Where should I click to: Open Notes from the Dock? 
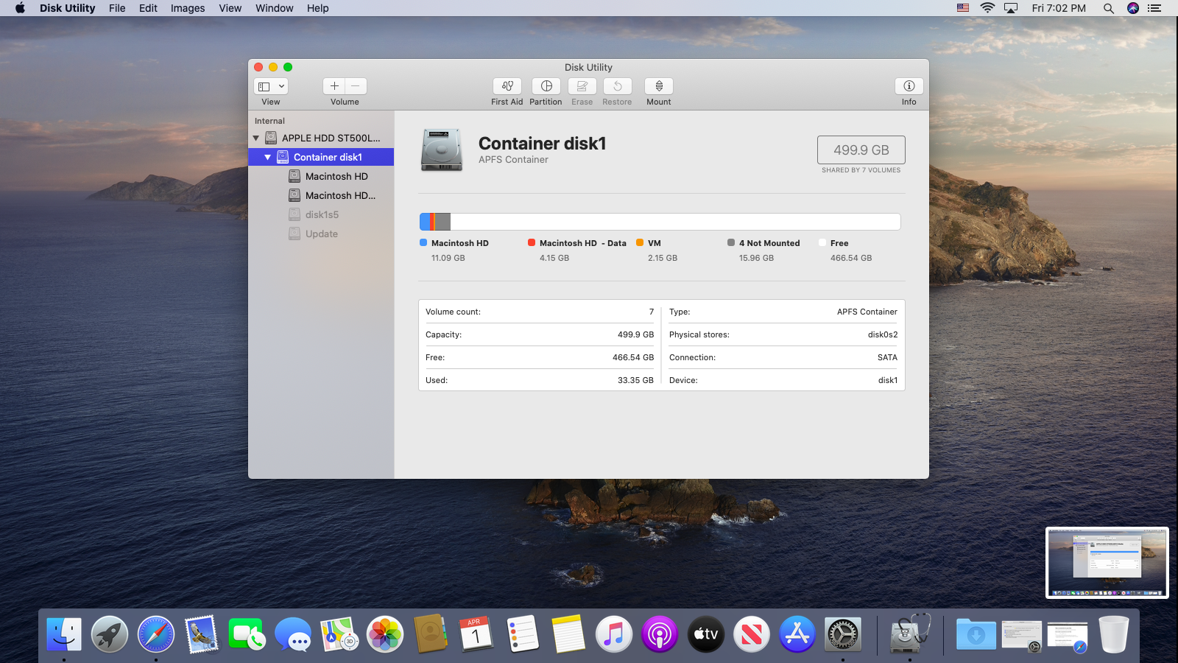(568, 634)
